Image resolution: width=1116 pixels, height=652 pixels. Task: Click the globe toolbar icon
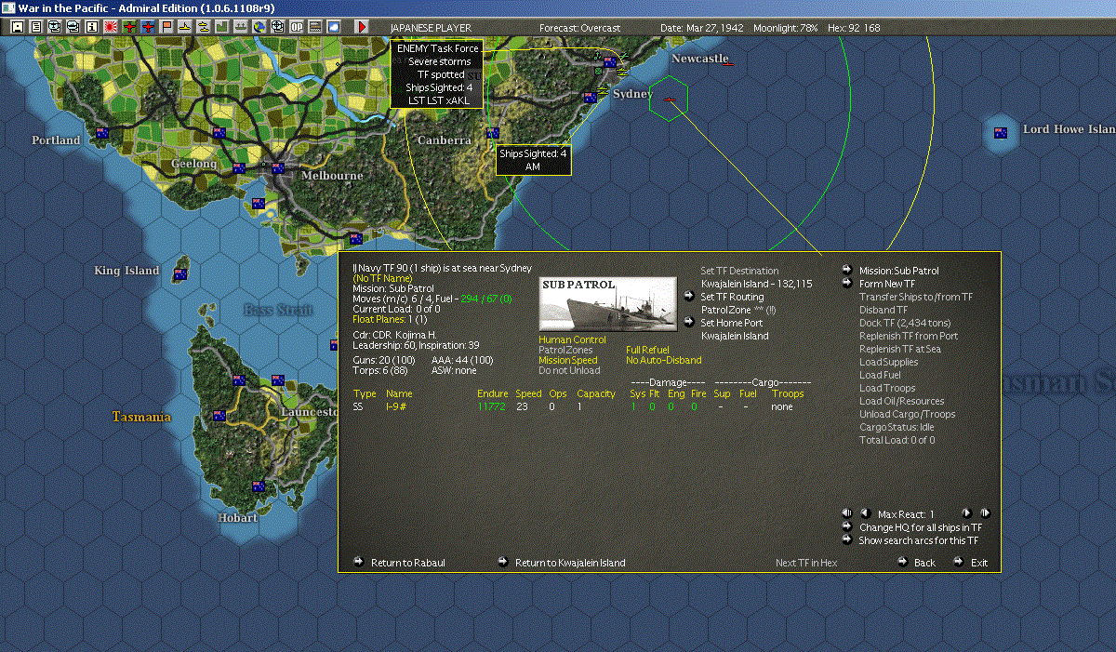click(x=259, y=27)
